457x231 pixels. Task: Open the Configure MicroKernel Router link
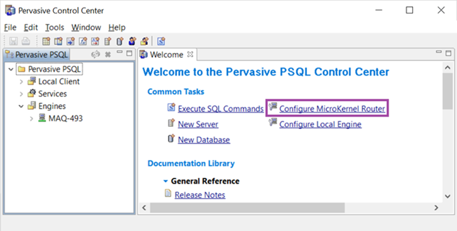(x=332, y=109)
